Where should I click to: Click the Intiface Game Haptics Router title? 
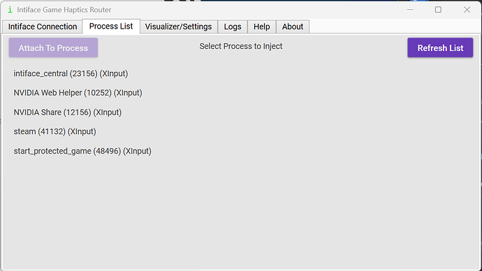(x=64, y=10)
